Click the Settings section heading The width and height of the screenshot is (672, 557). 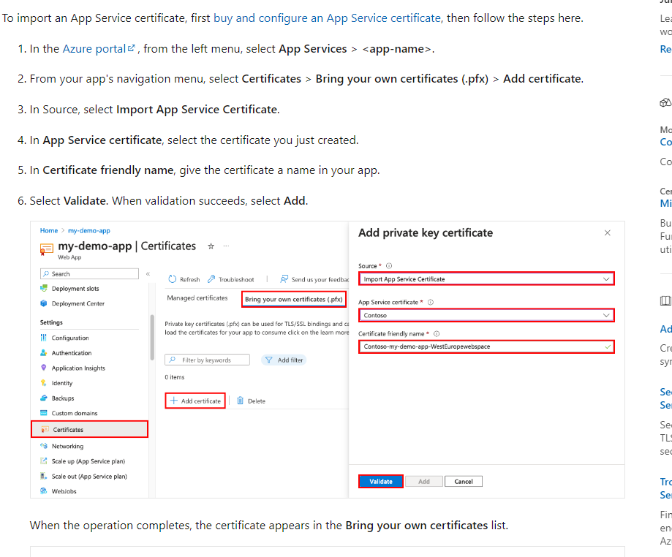pyautogui.click(x=51, y=322)
